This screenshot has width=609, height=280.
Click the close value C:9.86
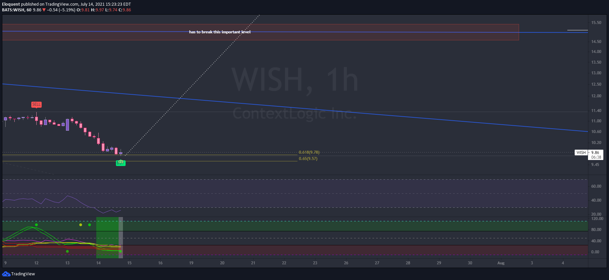(125, 10)
